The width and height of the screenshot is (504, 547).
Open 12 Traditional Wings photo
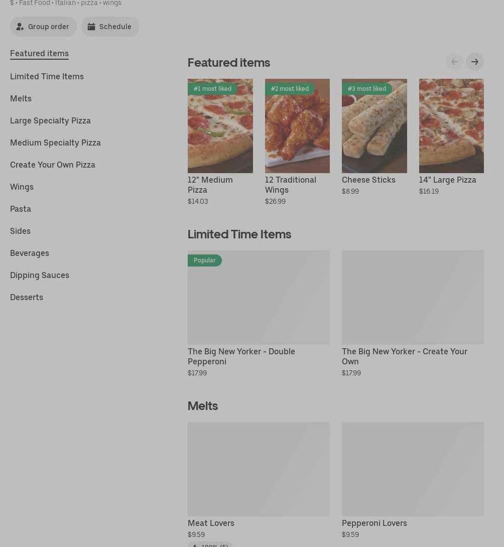pos(297,126)
